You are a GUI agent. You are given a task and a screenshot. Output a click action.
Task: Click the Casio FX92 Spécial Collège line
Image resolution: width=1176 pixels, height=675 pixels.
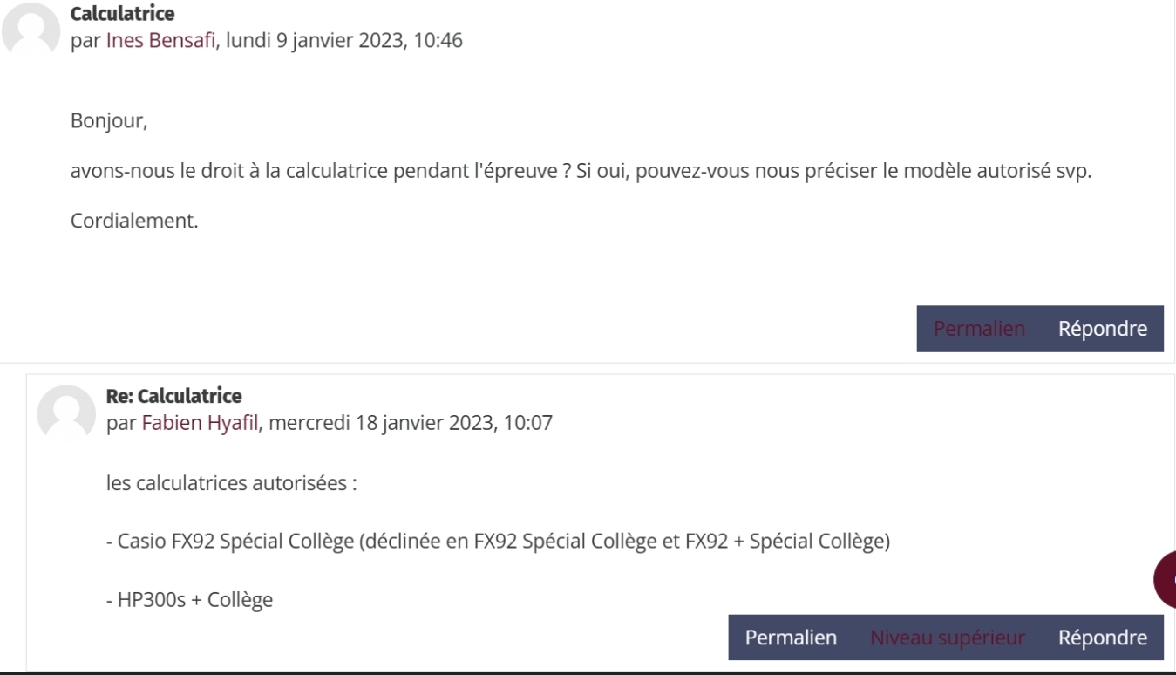tap(498, 541)
